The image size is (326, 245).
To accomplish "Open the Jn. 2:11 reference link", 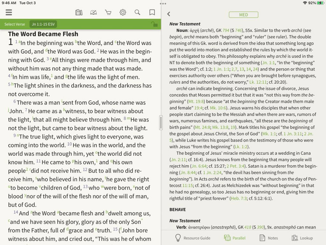I will click(x=178, y=160).
